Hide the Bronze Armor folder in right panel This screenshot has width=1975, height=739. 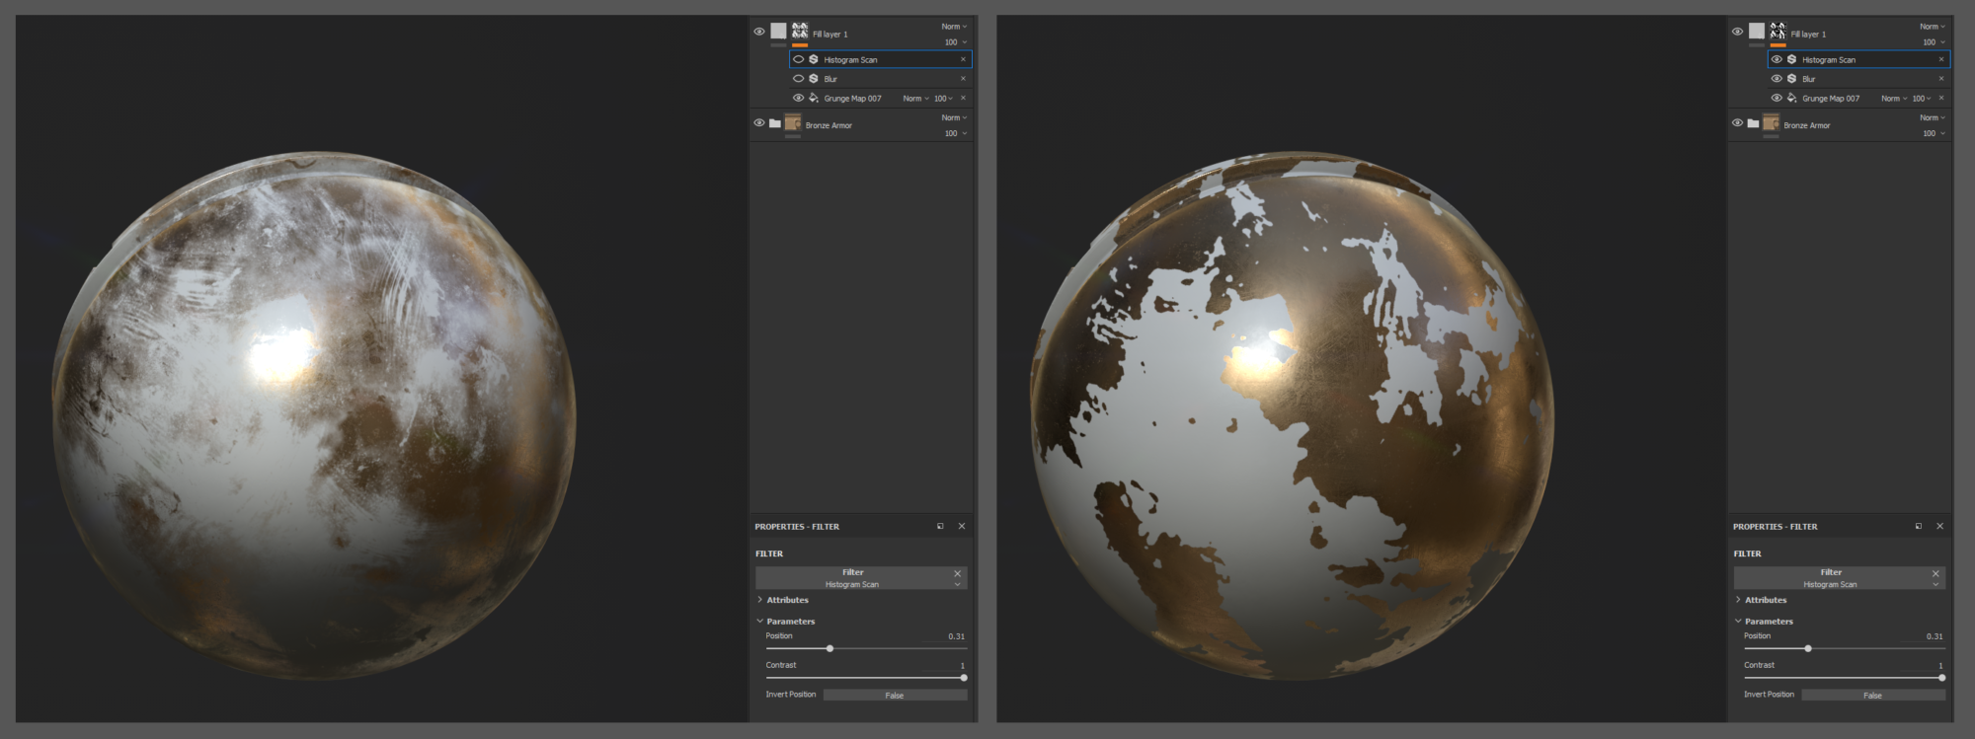click(1737, 123)
